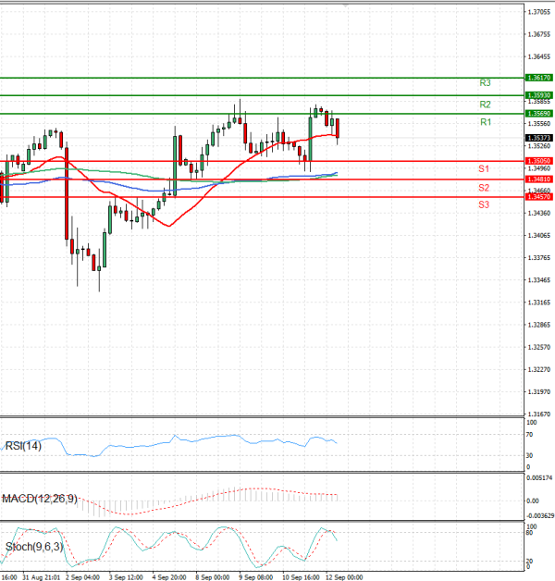Image resolution: width=555 pixels, height=581 pixels.
Task: Click the 2 Sep 04:00 time label
Action: pyautogui.click(x=82, y=577)
